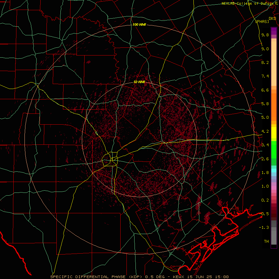279x279 pixels.
Task: Click the -0.5 legend value
Action: tap(264, 214)
